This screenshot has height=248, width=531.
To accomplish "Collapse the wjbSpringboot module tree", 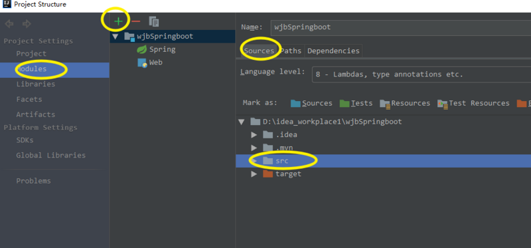I will [x=115, y=37].
